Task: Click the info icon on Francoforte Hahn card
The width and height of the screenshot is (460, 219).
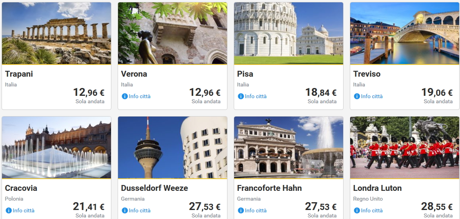Action: click(241, 210)
